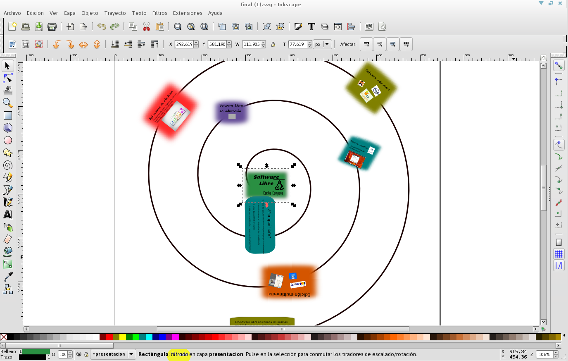
Task: Open the presentacion layer dropdown
Action: point(113,354)
